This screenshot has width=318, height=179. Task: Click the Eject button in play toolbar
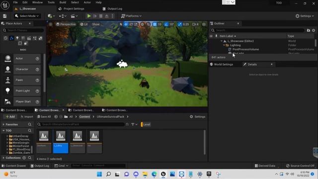coord(107,16)
